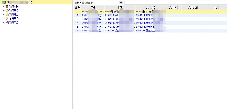Click row 2's 代号 cell starting 21042

(x=93, y=15)
